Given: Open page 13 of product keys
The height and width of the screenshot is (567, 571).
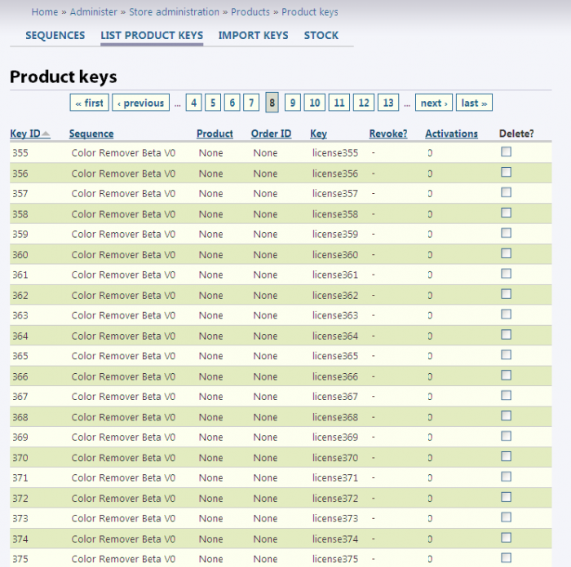Looking at the screenshot, I should coord(388,103).
